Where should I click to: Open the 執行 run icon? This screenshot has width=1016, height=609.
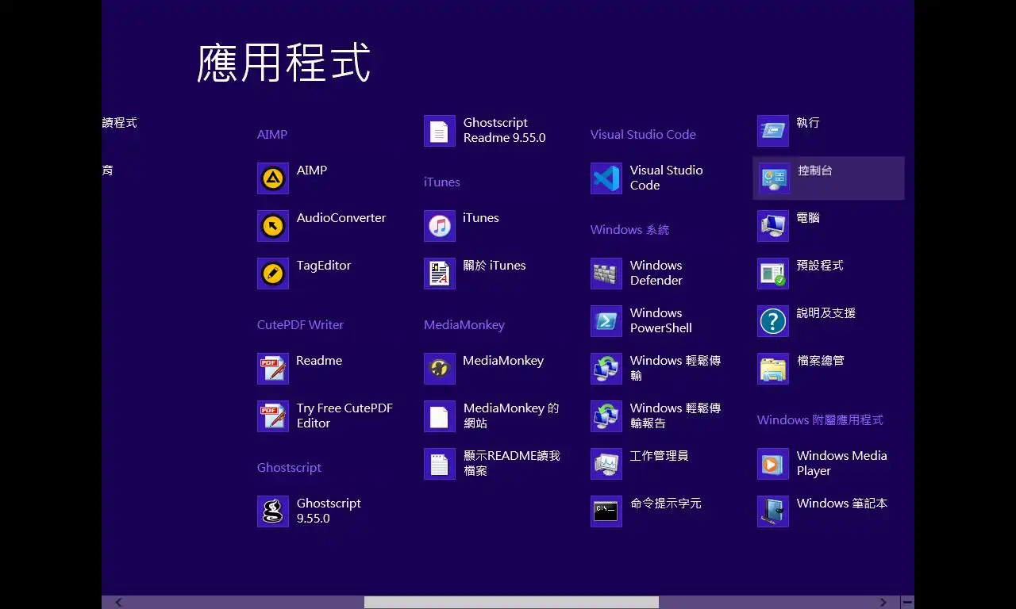(x=773, y=131)
